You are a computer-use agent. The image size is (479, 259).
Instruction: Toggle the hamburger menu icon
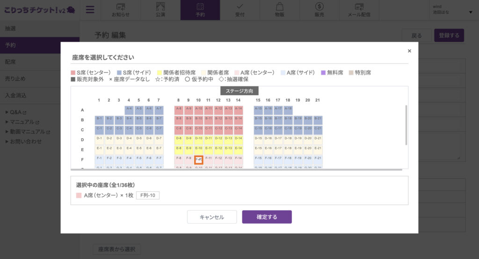[x=90, y=10]
